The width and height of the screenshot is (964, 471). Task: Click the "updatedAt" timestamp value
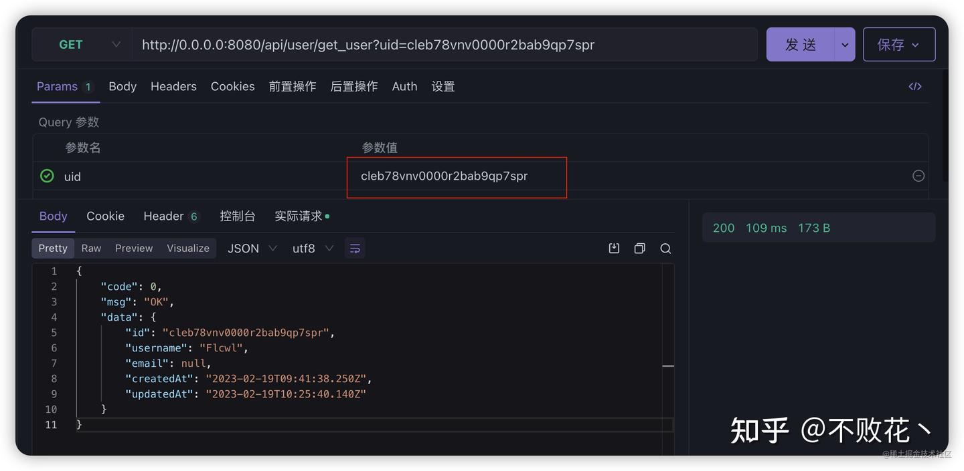[286, 394]
